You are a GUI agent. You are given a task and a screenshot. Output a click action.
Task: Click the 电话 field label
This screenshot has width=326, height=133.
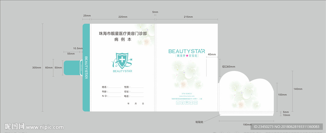point(127,96)
